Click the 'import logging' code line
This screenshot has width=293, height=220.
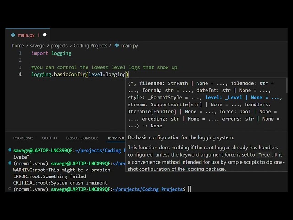click(x=51, y=53)
